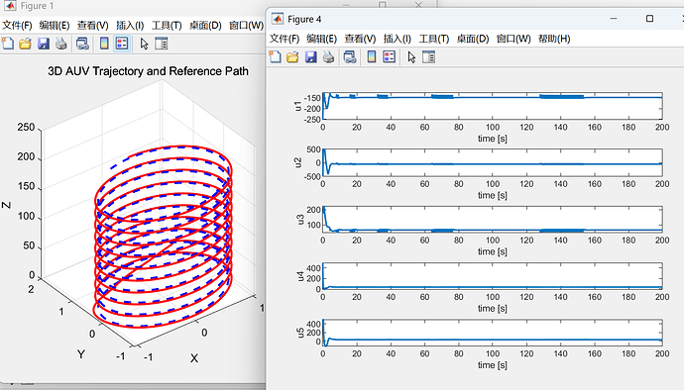Image resolution: width=684 pixels, height=390 pixels.
Task: Open 工具(T) menu in Figure 4
Action: (434, 39)
